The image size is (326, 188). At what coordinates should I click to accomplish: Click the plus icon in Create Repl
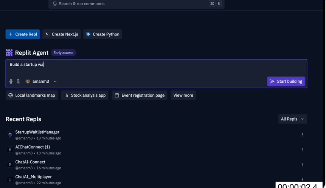tap(11, 34)
